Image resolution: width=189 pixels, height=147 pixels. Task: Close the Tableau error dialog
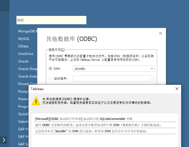[177, 89]
